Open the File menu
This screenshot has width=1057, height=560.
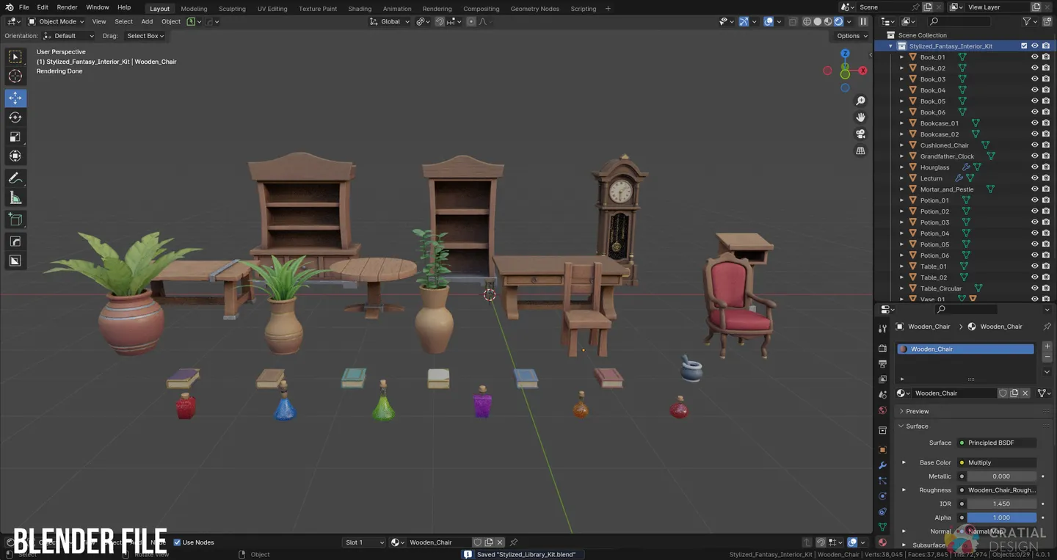(23, 7)
